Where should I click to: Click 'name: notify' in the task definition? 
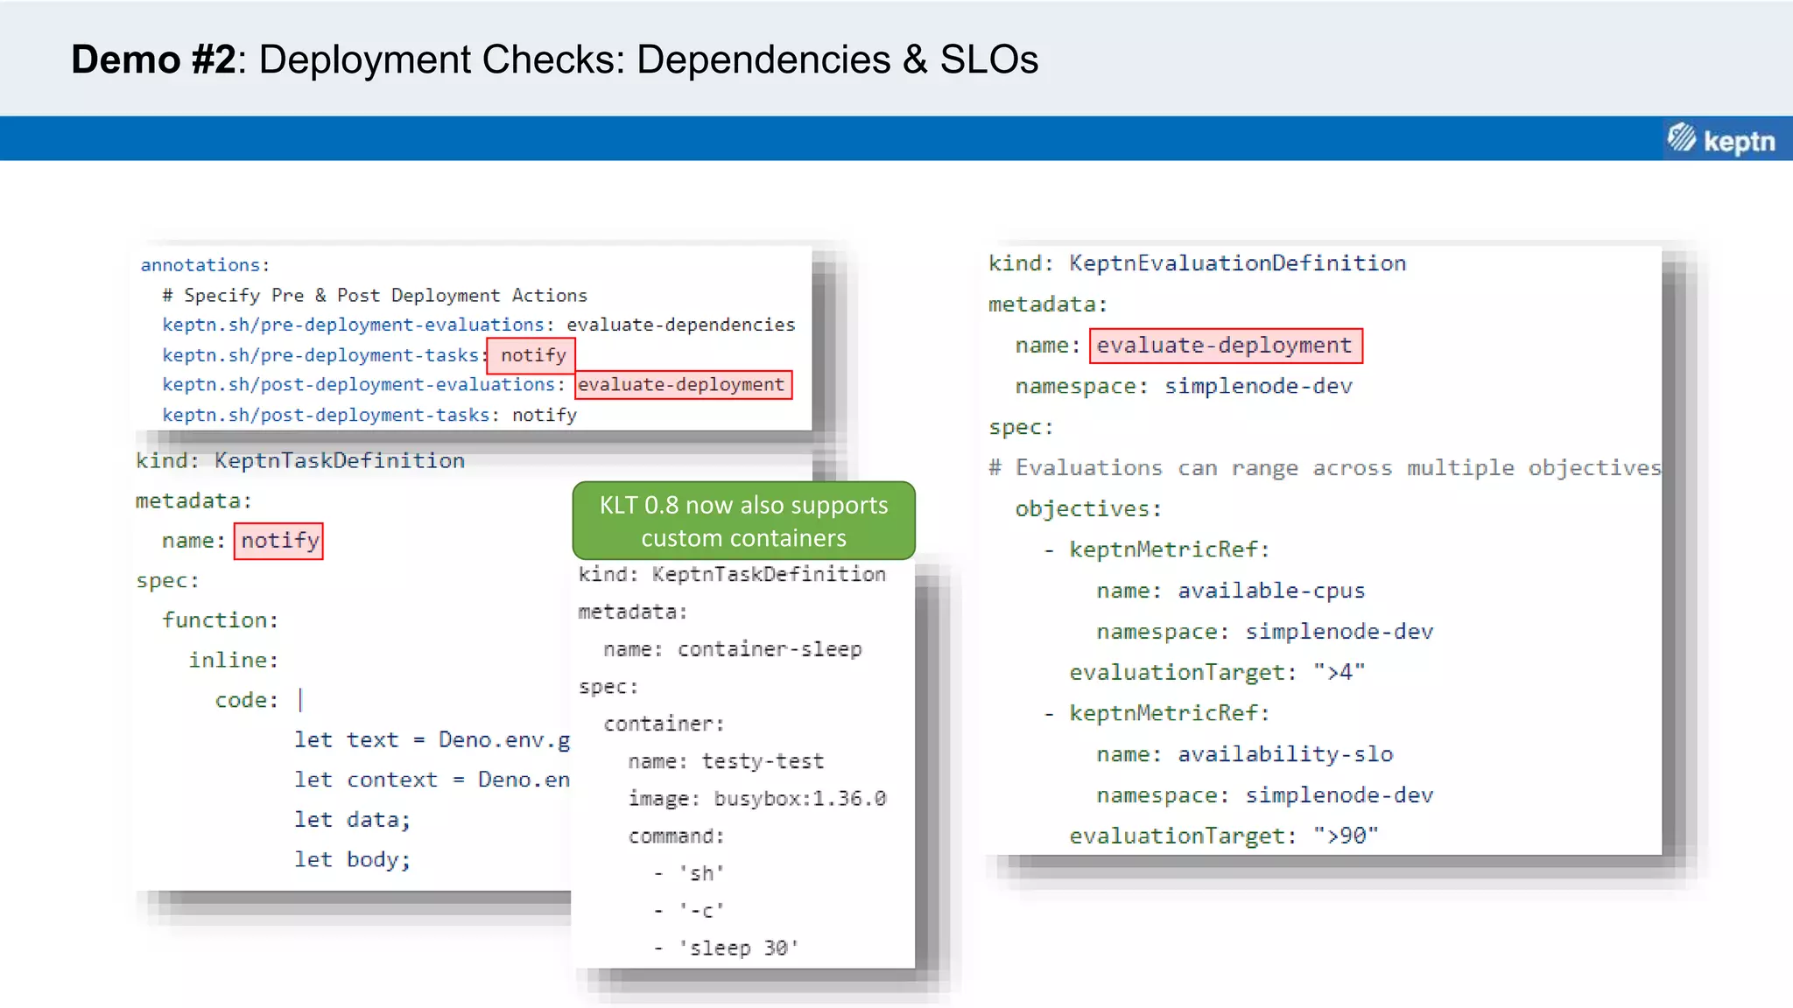[242, 541]
